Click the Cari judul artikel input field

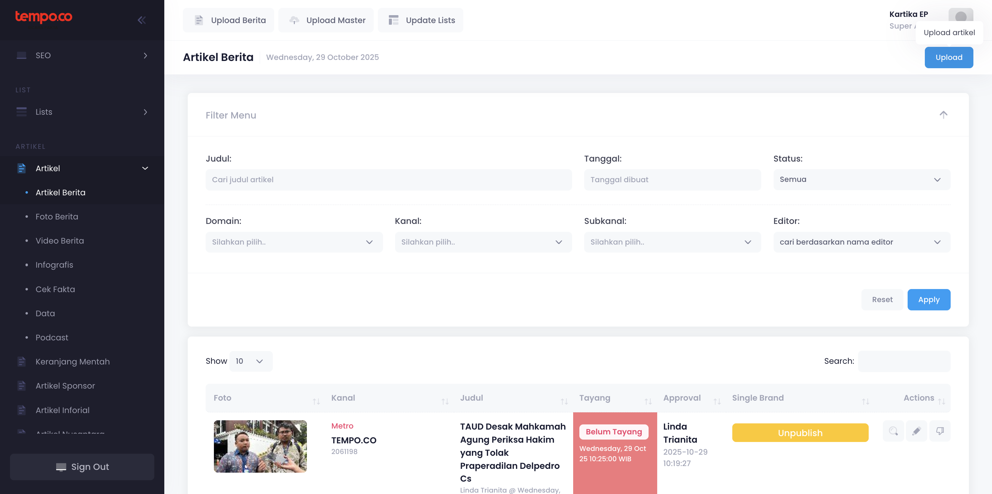pos(389,180)
